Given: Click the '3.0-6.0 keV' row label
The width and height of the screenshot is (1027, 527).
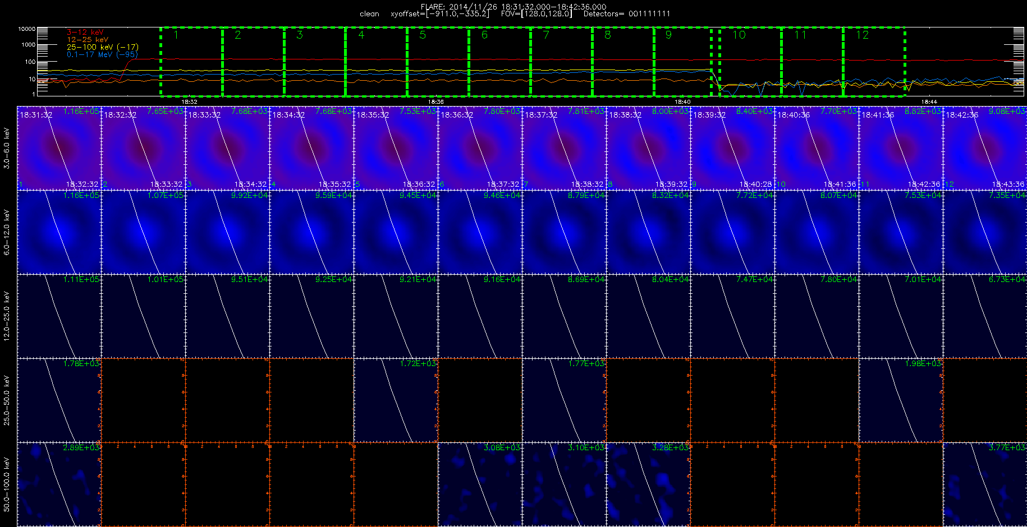Looking at the screenshot, I should coord(7,148).
